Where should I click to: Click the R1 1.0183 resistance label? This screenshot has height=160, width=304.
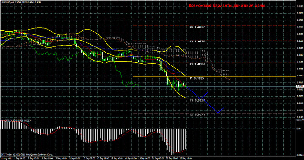(197, 64)
